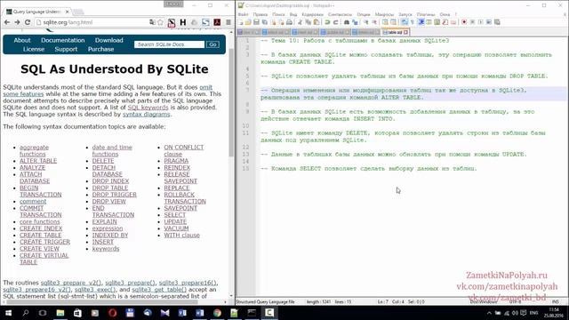Toggle word wrap in Notepad++ toolbar
The image size is (569, 320).
pos(404,22)
